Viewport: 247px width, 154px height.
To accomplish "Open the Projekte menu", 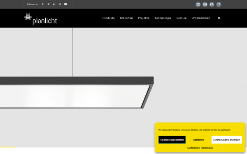I will (144, 18).
